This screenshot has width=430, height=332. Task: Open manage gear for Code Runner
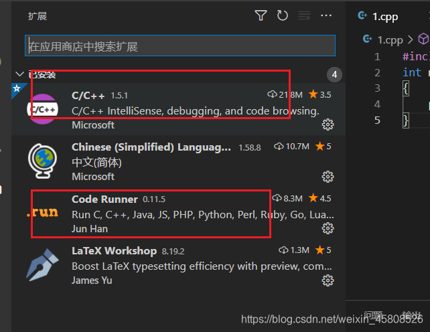click(328, 228)
